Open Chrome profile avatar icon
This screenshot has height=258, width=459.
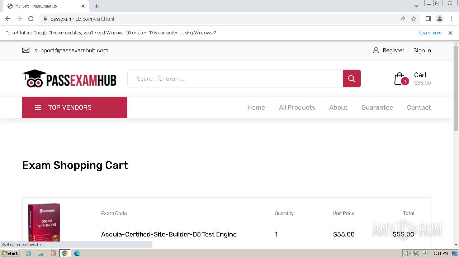tap(439, 19)
